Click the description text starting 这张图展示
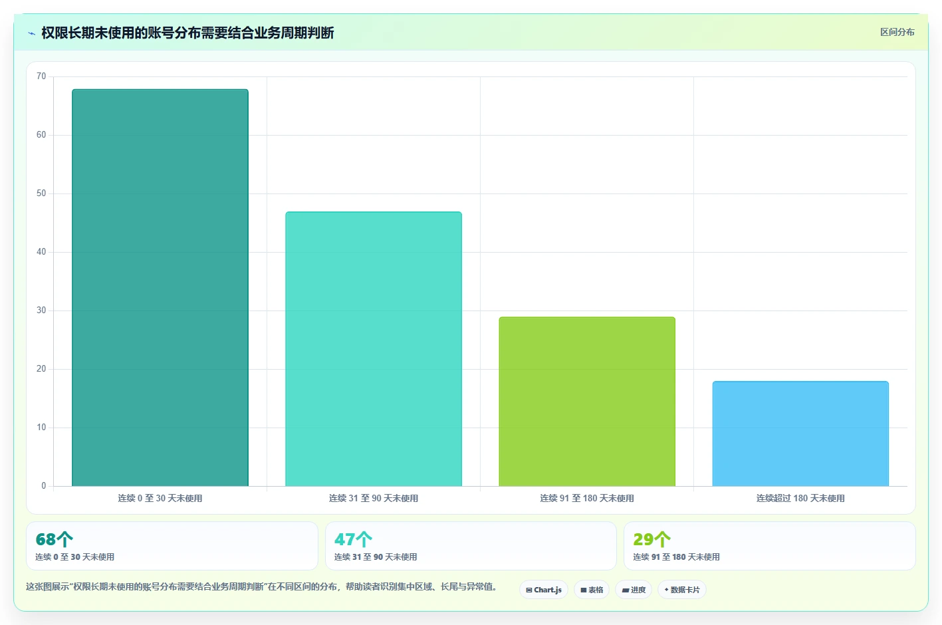 pyautogui.click(x=262, y=586)
